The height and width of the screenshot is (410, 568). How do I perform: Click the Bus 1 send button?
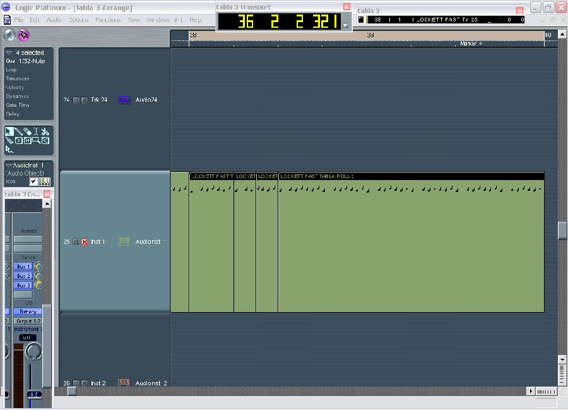pos(23,267)
